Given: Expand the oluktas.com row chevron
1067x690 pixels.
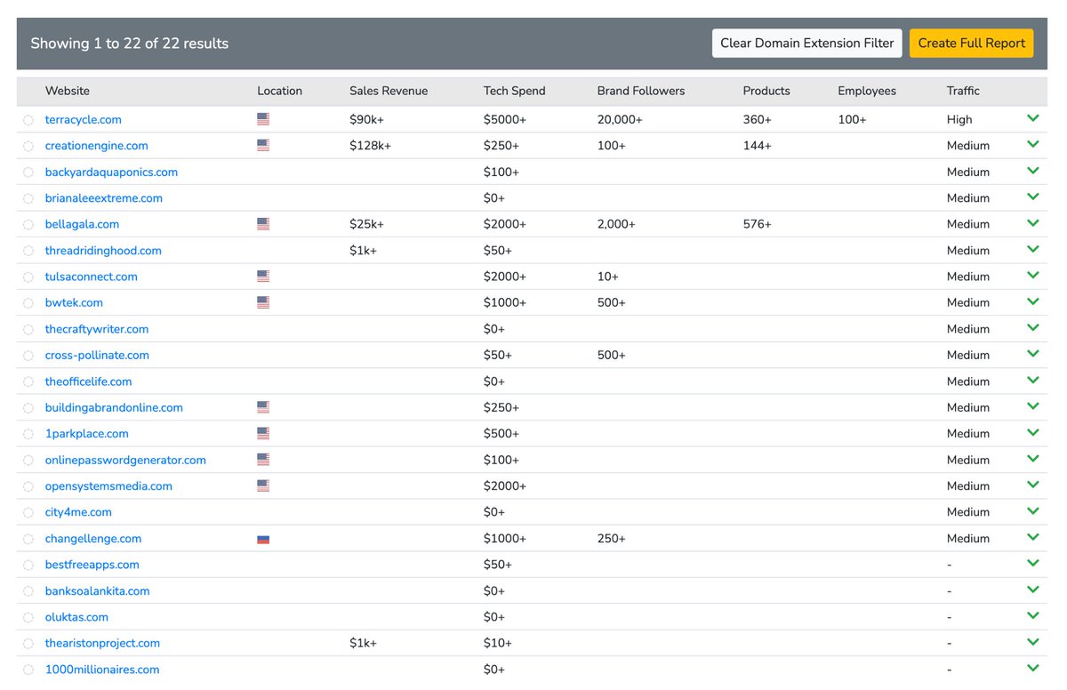Looking at the screenshot, I should (1032, 615).
